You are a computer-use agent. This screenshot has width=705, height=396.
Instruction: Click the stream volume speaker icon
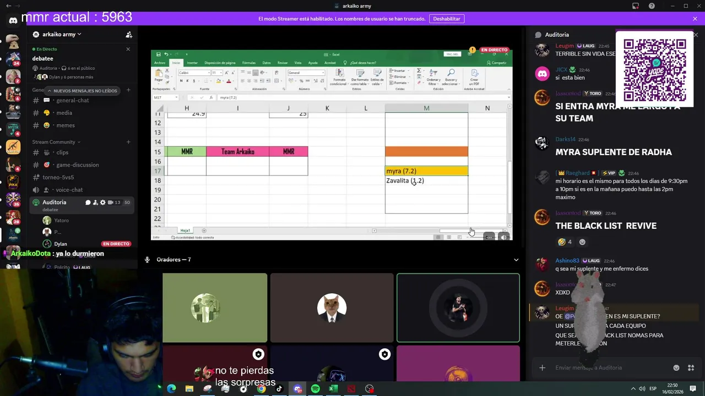504,237
